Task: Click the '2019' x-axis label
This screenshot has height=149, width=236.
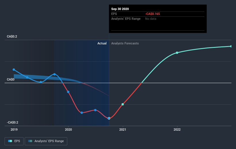Action: tap(14, 130)
